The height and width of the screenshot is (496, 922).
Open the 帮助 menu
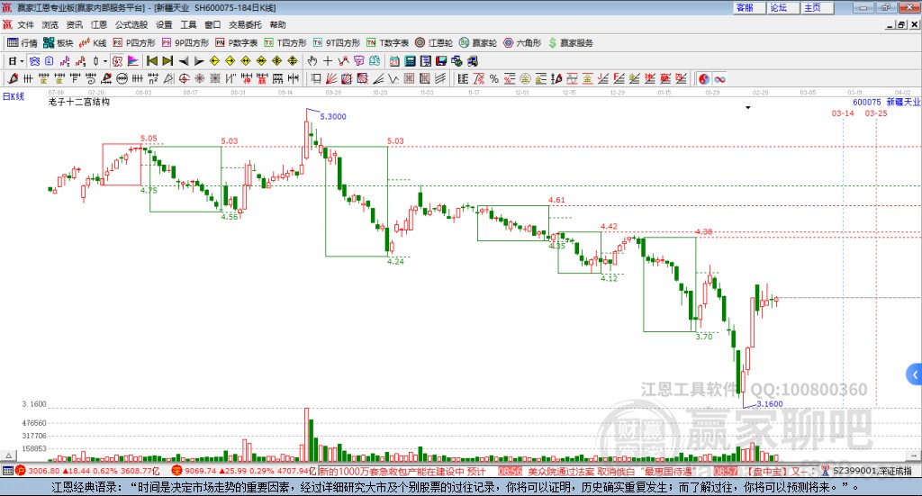point(277,24)
